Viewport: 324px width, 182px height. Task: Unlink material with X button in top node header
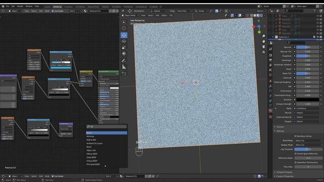tap(117, 11)
